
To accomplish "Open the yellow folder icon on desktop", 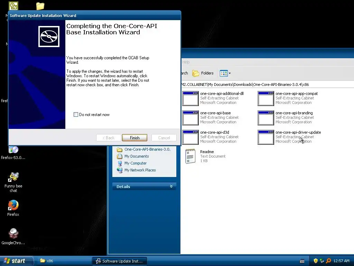I will click(x=40, y=6).
